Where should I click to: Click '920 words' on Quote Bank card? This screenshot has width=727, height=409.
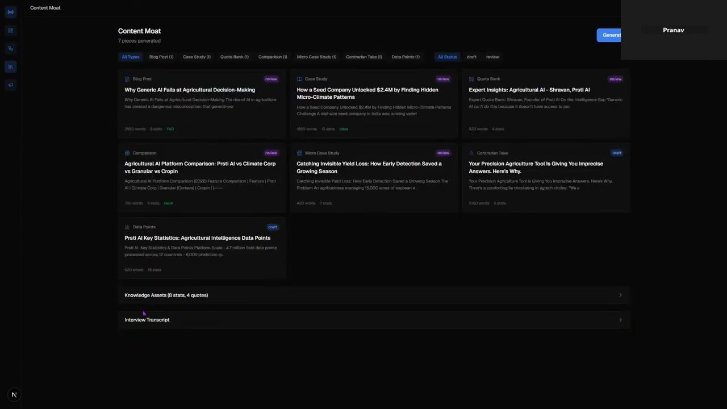tap(478, 129)
